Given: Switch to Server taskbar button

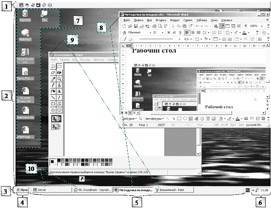Looking at the screenshot, I should pyautogui.click(x=52, y=190).
